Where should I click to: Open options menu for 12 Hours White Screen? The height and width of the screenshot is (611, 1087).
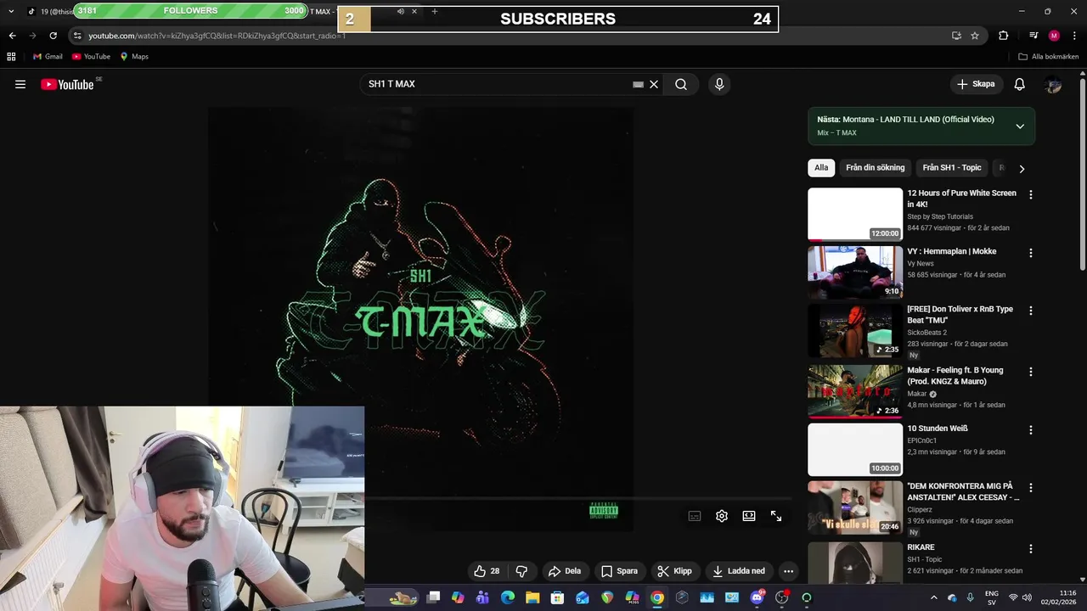[1031, 194]
